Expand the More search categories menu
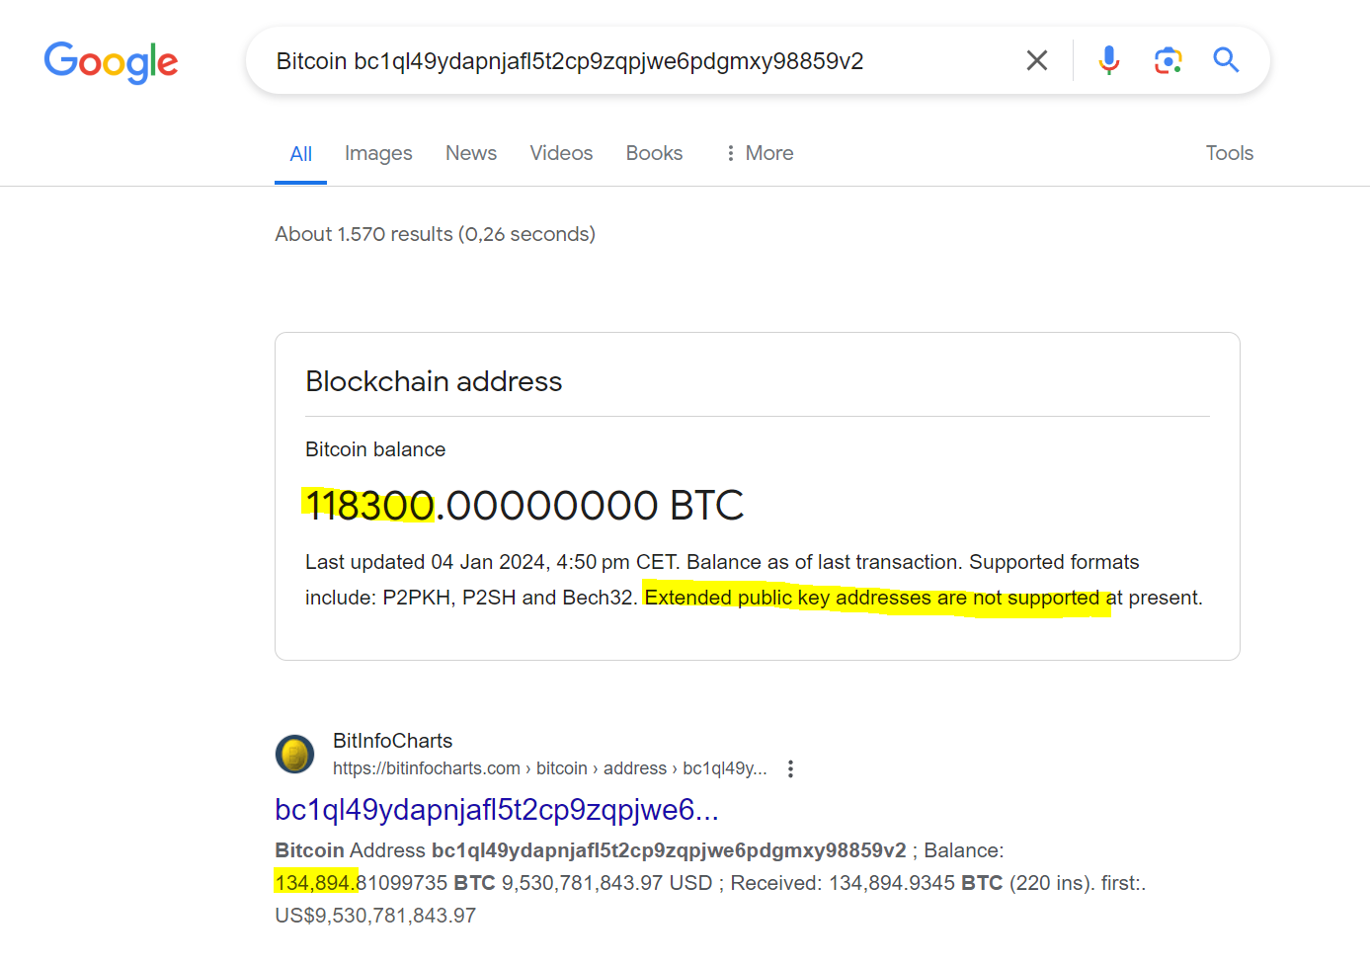This screenshot has width=1370, height=964. coord(759,153)
